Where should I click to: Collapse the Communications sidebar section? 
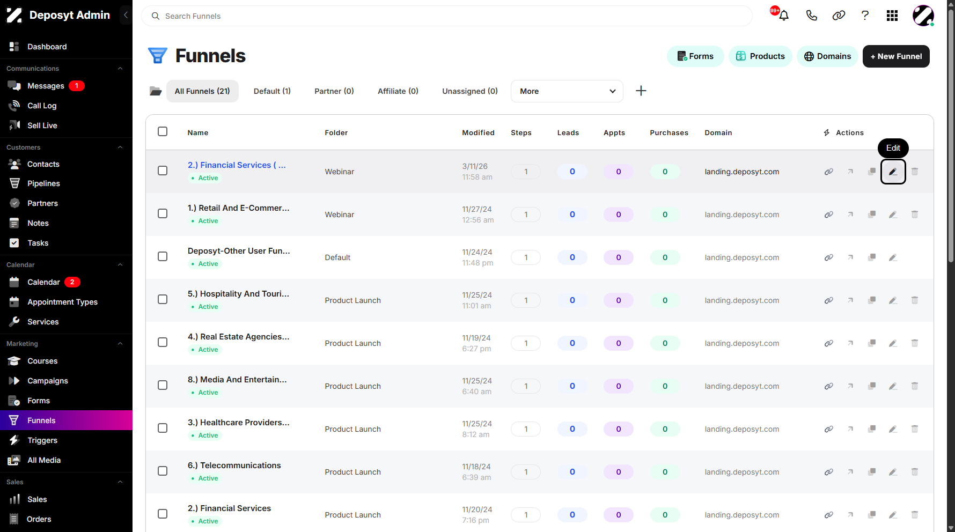[x=120, y=69]
